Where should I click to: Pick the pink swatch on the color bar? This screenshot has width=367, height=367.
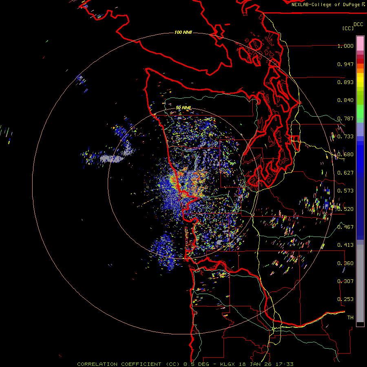tap(360, 44)
